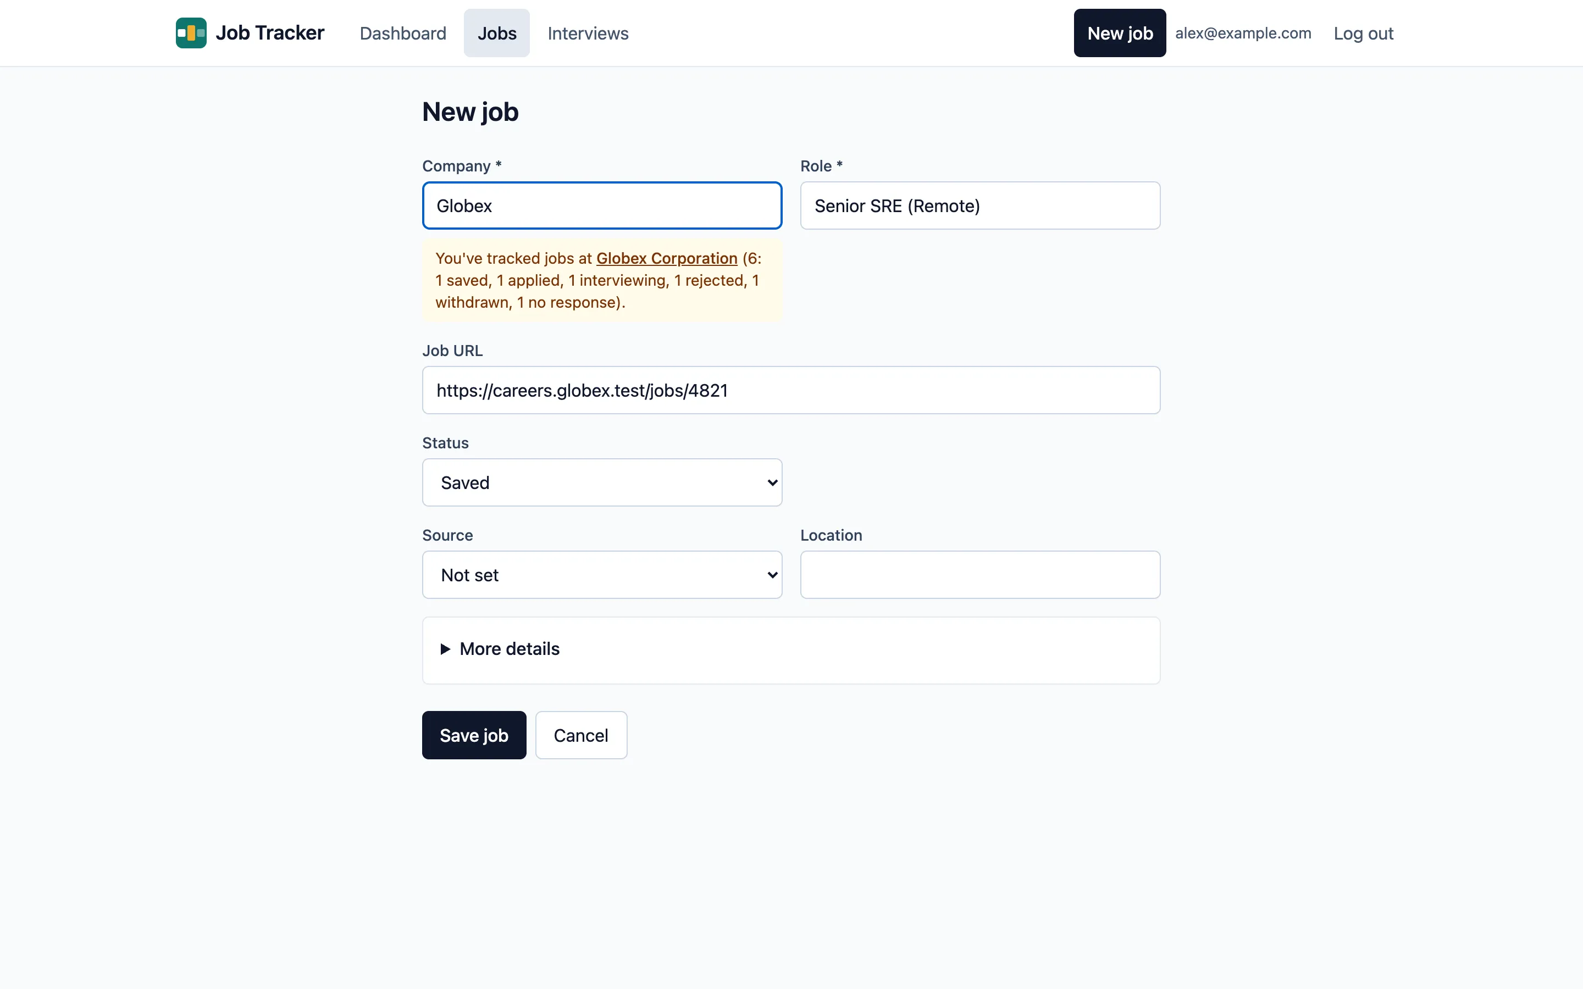This screenshot has width=1583, height=989.
Task: Click the Role * label
Action: [x=821, y=166]
